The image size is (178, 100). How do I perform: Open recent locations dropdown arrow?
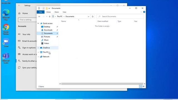[x=47, y=17]
